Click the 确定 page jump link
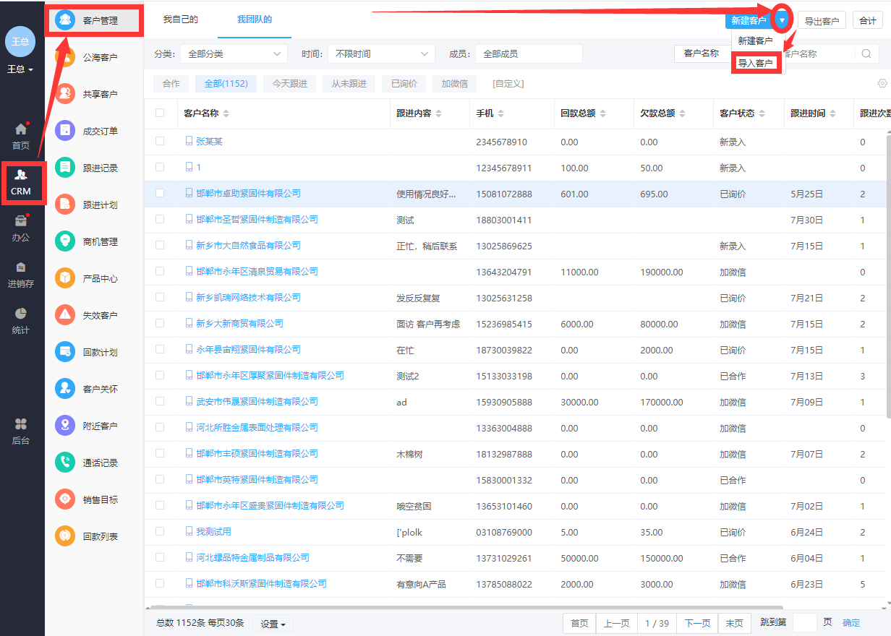The image size is (891, 636). click(851, 623)
